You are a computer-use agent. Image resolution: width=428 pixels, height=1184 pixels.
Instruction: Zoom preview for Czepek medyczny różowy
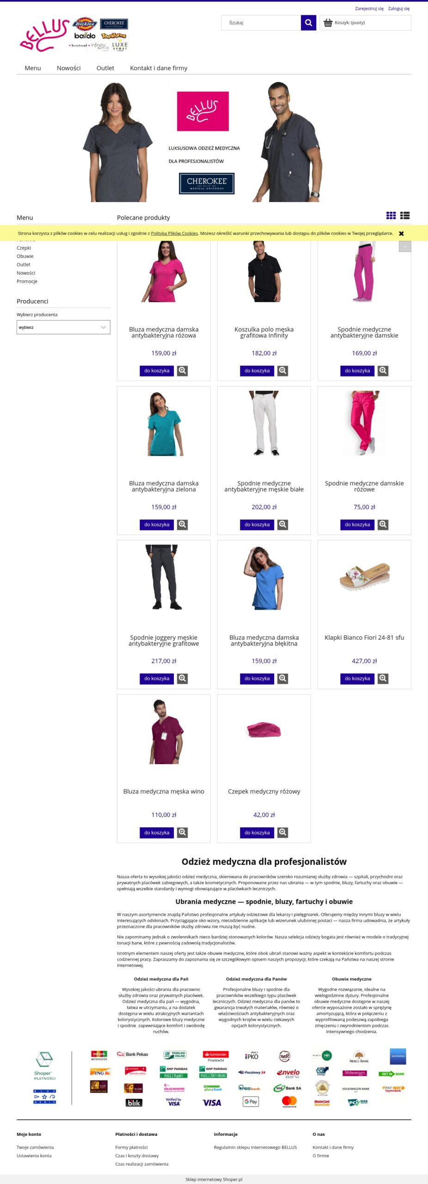[282, 832]
